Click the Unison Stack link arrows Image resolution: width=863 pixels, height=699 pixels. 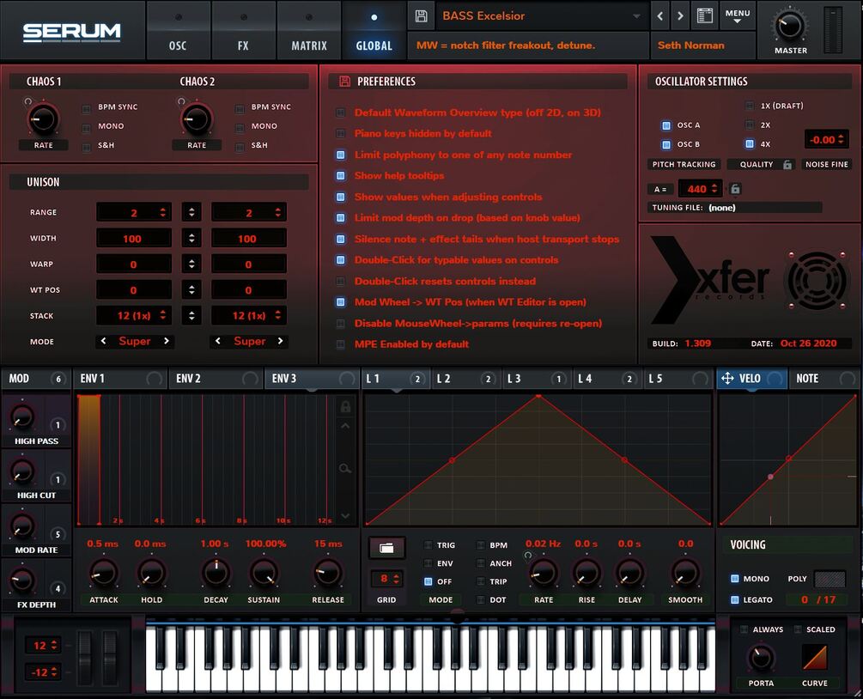pyautogui.click(x=191, y=315)
